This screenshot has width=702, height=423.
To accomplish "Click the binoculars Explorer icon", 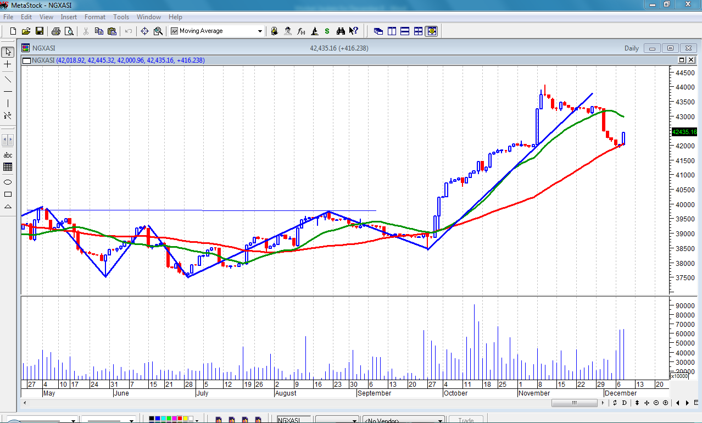I will pos(341,31).
